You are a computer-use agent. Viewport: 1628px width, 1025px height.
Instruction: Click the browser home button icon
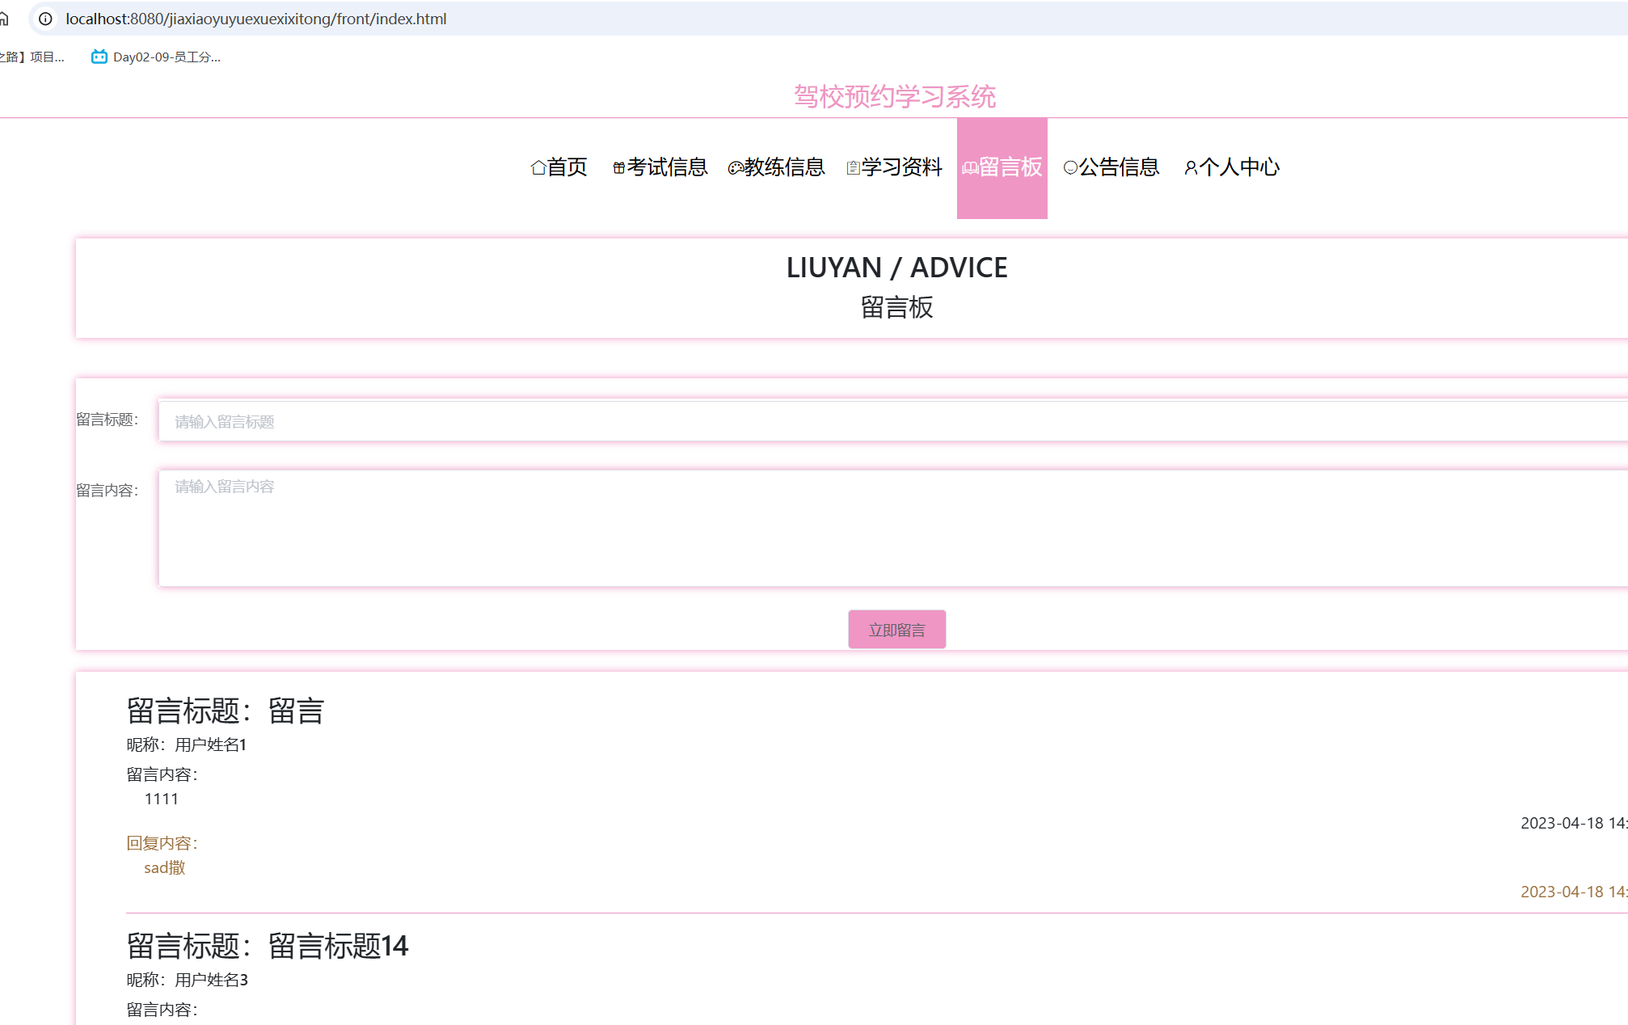point(4,19)
